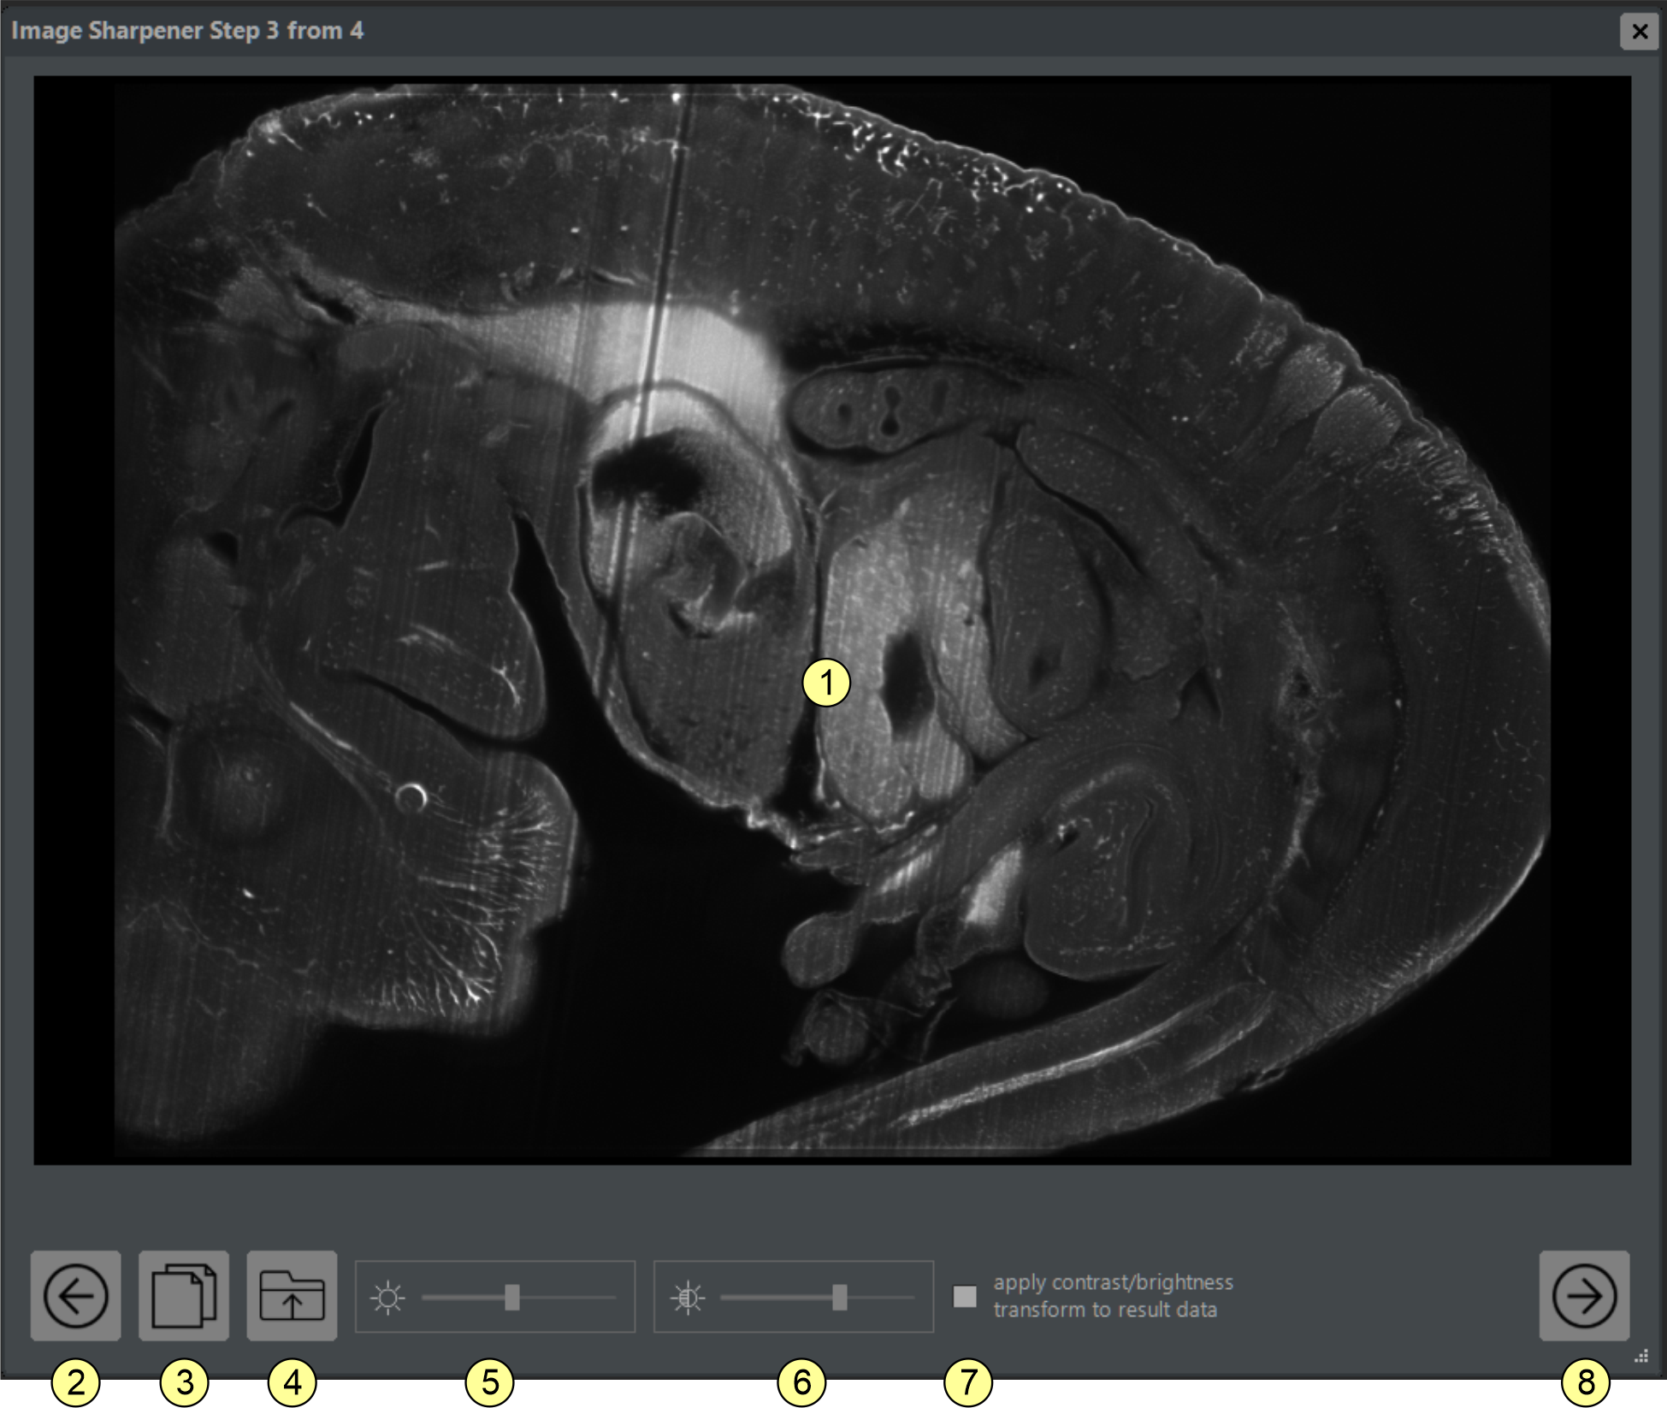Click the copy image to clipboard icon

click(x=183, y=1295)
